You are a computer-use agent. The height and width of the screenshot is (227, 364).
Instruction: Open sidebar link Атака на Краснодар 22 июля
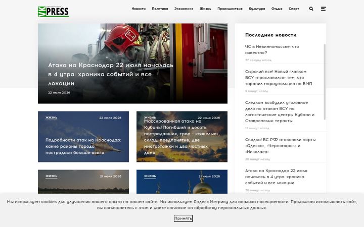coord(276,177)
